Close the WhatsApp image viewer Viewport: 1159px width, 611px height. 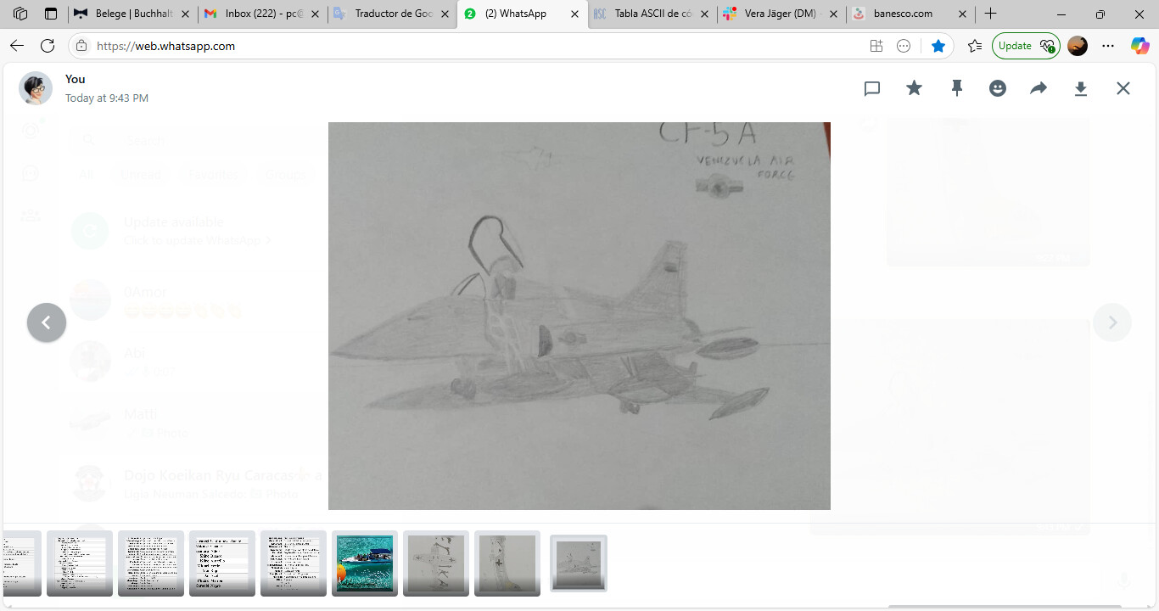(x=1123, y=88)
